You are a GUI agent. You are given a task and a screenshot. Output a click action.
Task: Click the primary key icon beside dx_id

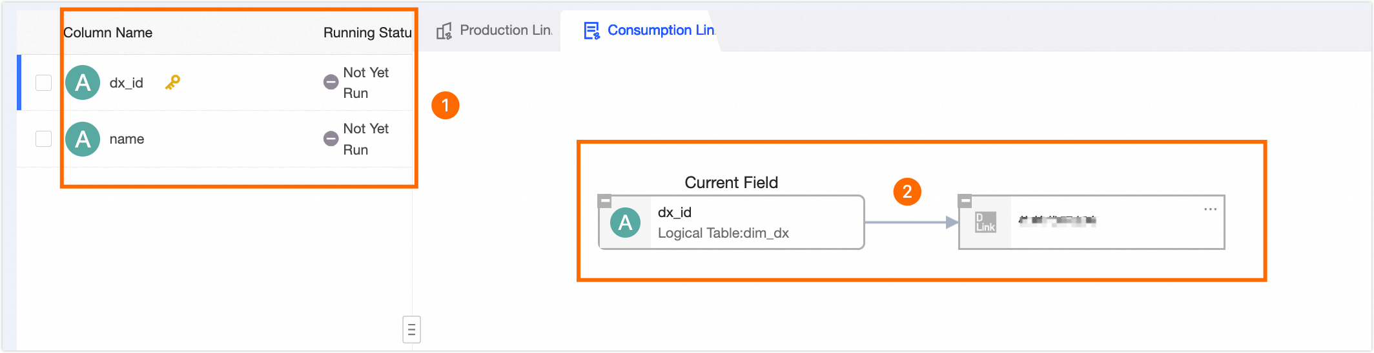(x=172, y=82)
